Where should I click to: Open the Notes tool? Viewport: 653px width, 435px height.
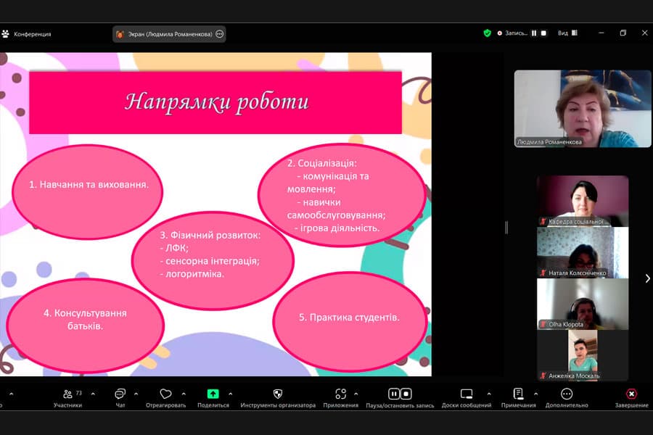click(x=519, y=398)
